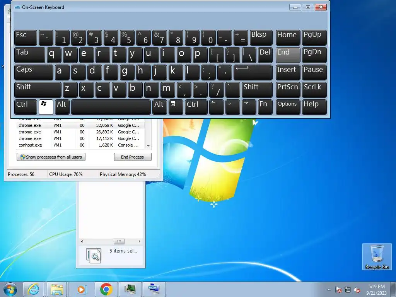This screenshot has height=297, width=396.
Task: Launch Internet Explorer from the taskbar
Action: pyautogui.click(x=33, y=289)
